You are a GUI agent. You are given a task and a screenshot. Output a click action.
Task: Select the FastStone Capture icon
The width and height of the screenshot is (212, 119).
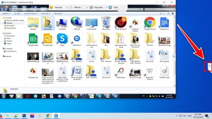coord(135,24)
